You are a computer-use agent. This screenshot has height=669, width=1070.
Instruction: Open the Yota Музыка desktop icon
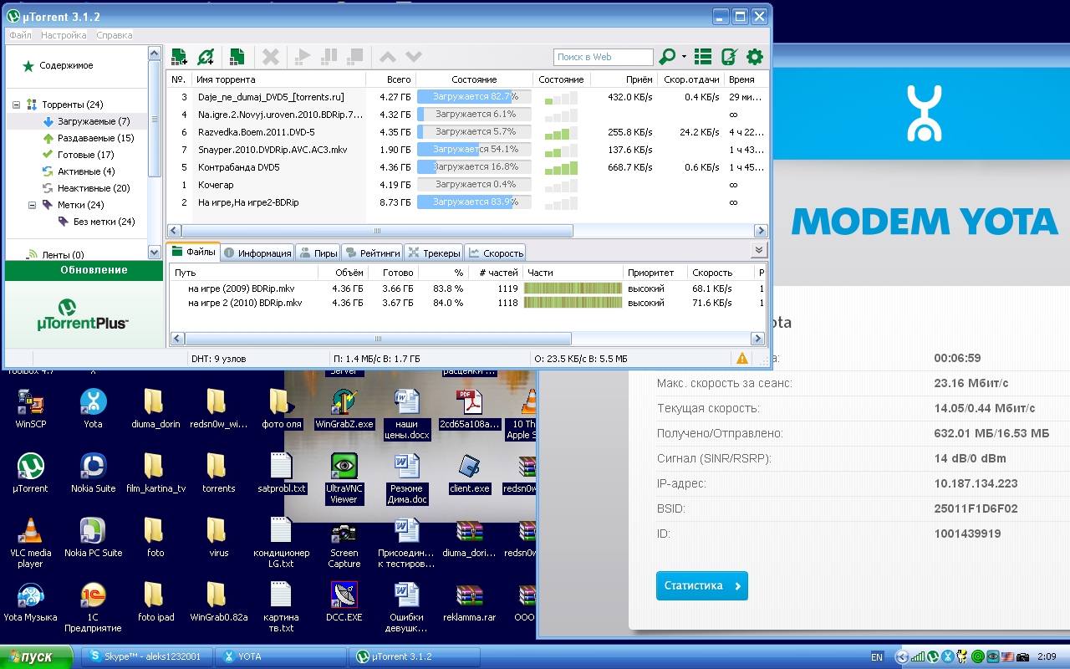click(31, 602)
